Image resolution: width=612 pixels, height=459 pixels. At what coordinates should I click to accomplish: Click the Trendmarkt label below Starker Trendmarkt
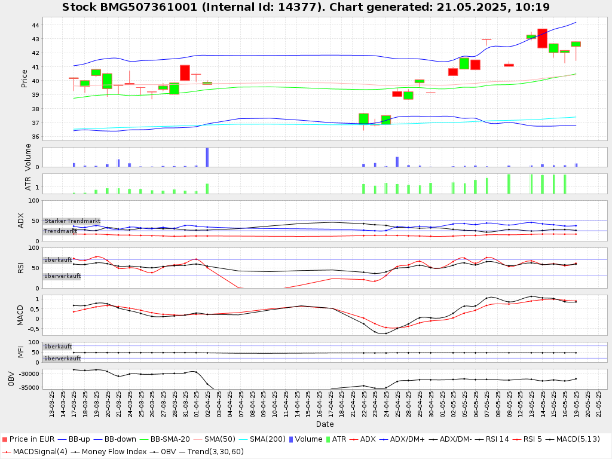[60, 231]
